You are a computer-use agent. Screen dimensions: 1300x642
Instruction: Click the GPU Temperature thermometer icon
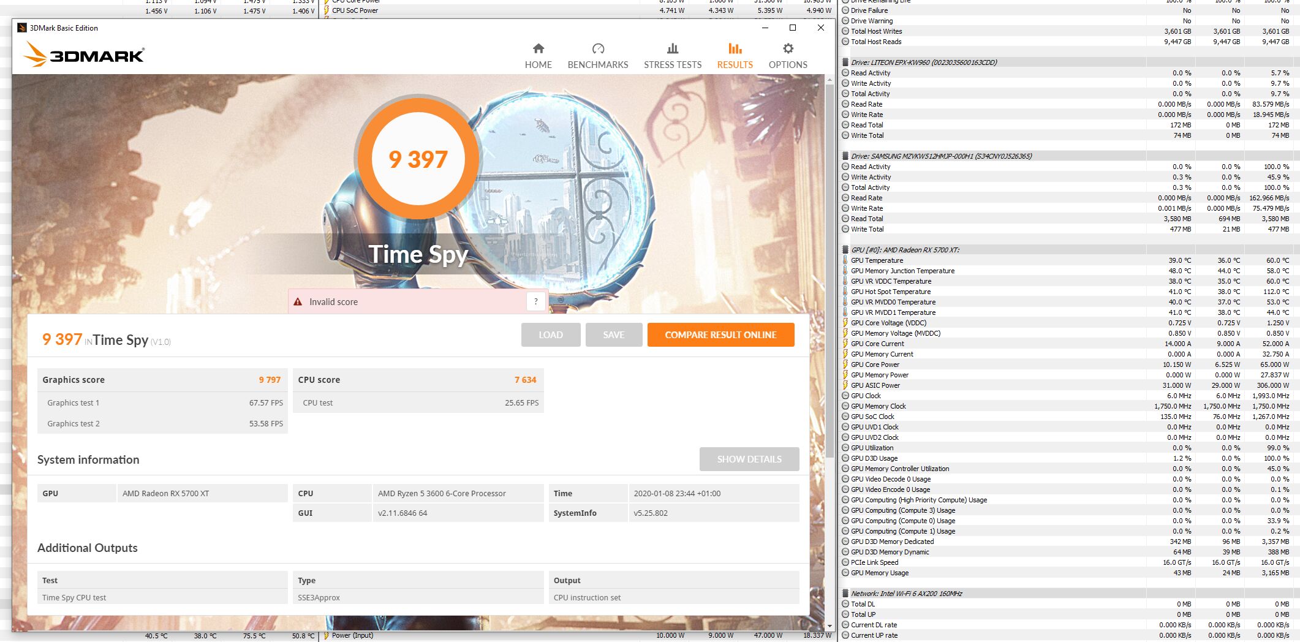[x=845, y=260]
